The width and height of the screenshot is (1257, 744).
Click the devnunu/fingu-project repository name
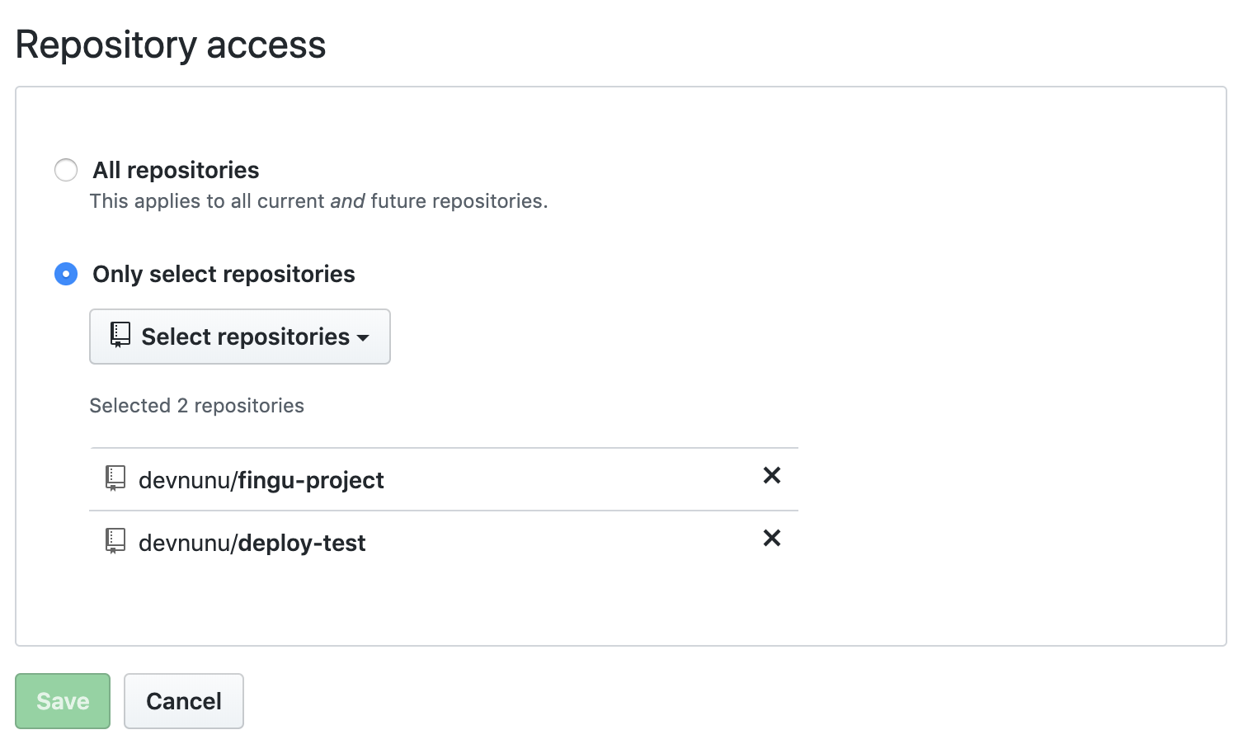point(261,480)
